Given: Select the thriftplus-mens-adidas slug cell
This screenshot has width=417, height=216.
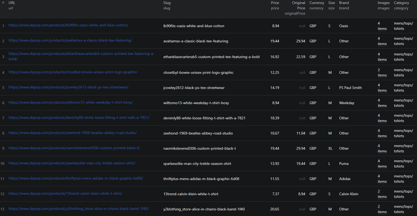Looking at the screenshot, I should coord(201,179).
